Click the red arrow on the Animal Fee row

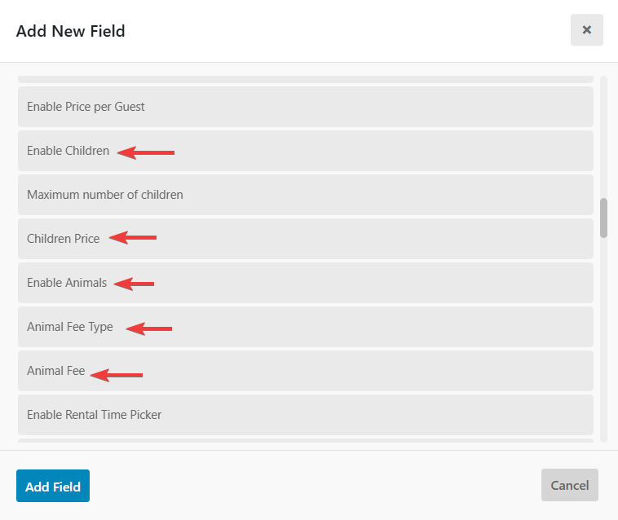(x=117, y=375)
